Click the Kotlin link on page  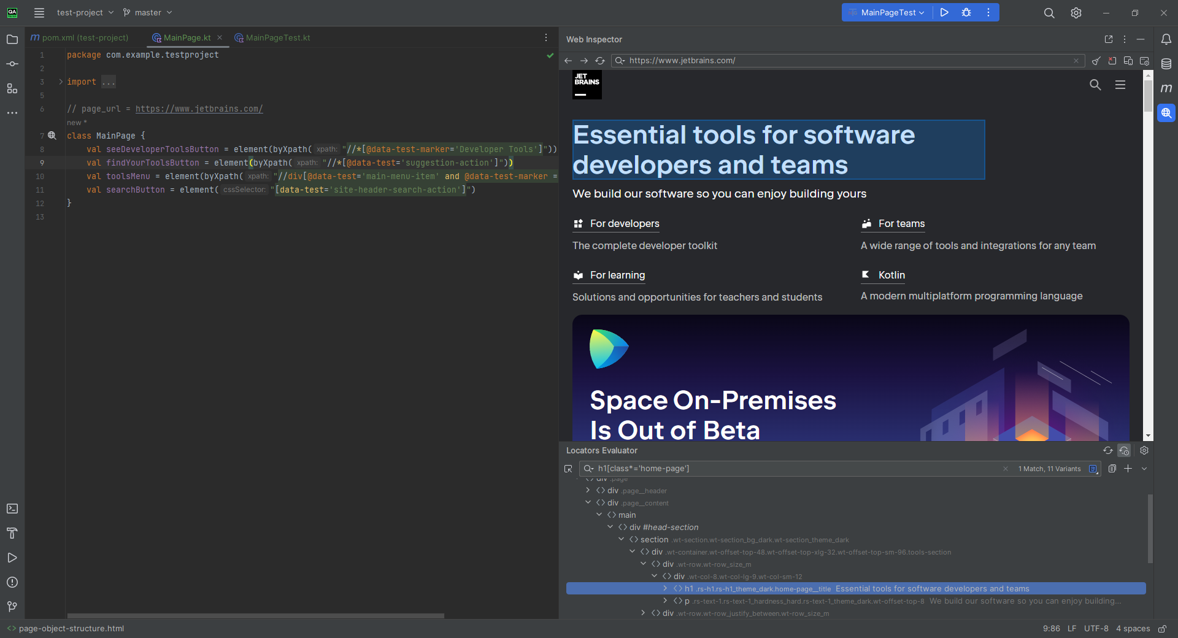click(883, 275)
